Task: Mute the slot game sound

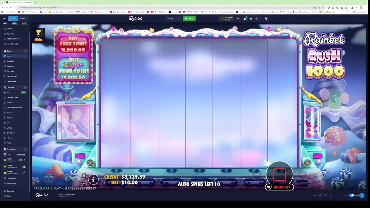Action: click(84, 184)
